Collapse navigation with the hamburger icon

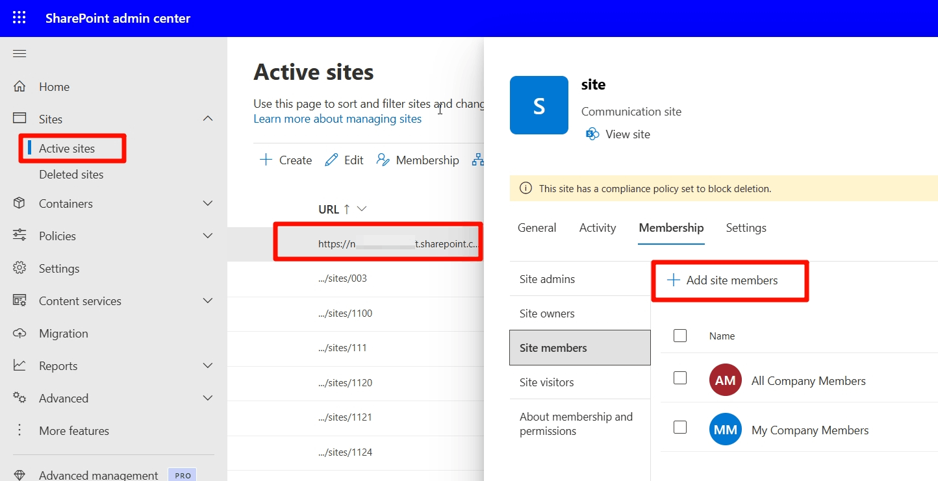coord(19,53)
